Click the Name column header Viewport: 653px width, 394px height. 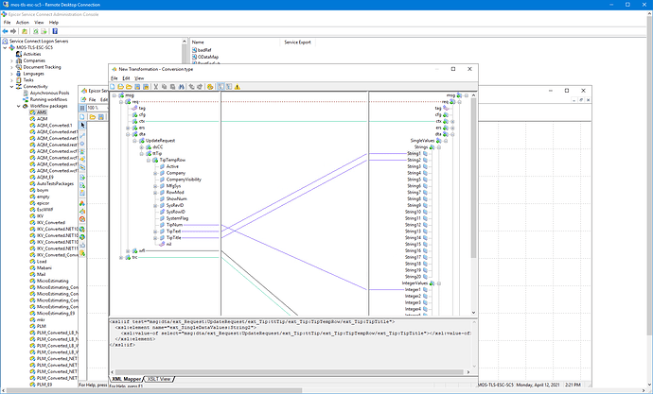pyautogui.click(x=198, y=42)
